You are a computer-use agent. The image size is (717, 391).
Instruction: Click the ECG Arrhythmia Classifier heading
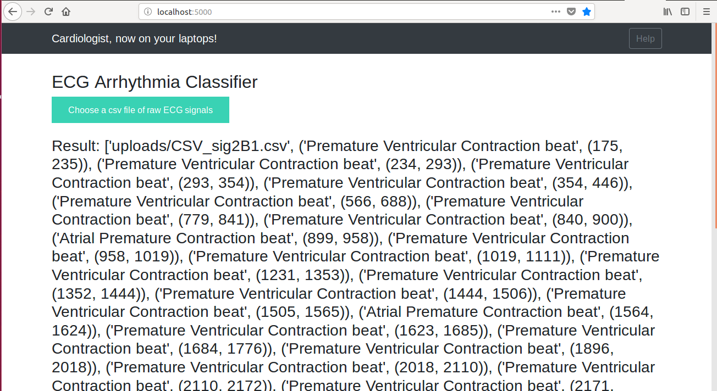click(155, 82)
